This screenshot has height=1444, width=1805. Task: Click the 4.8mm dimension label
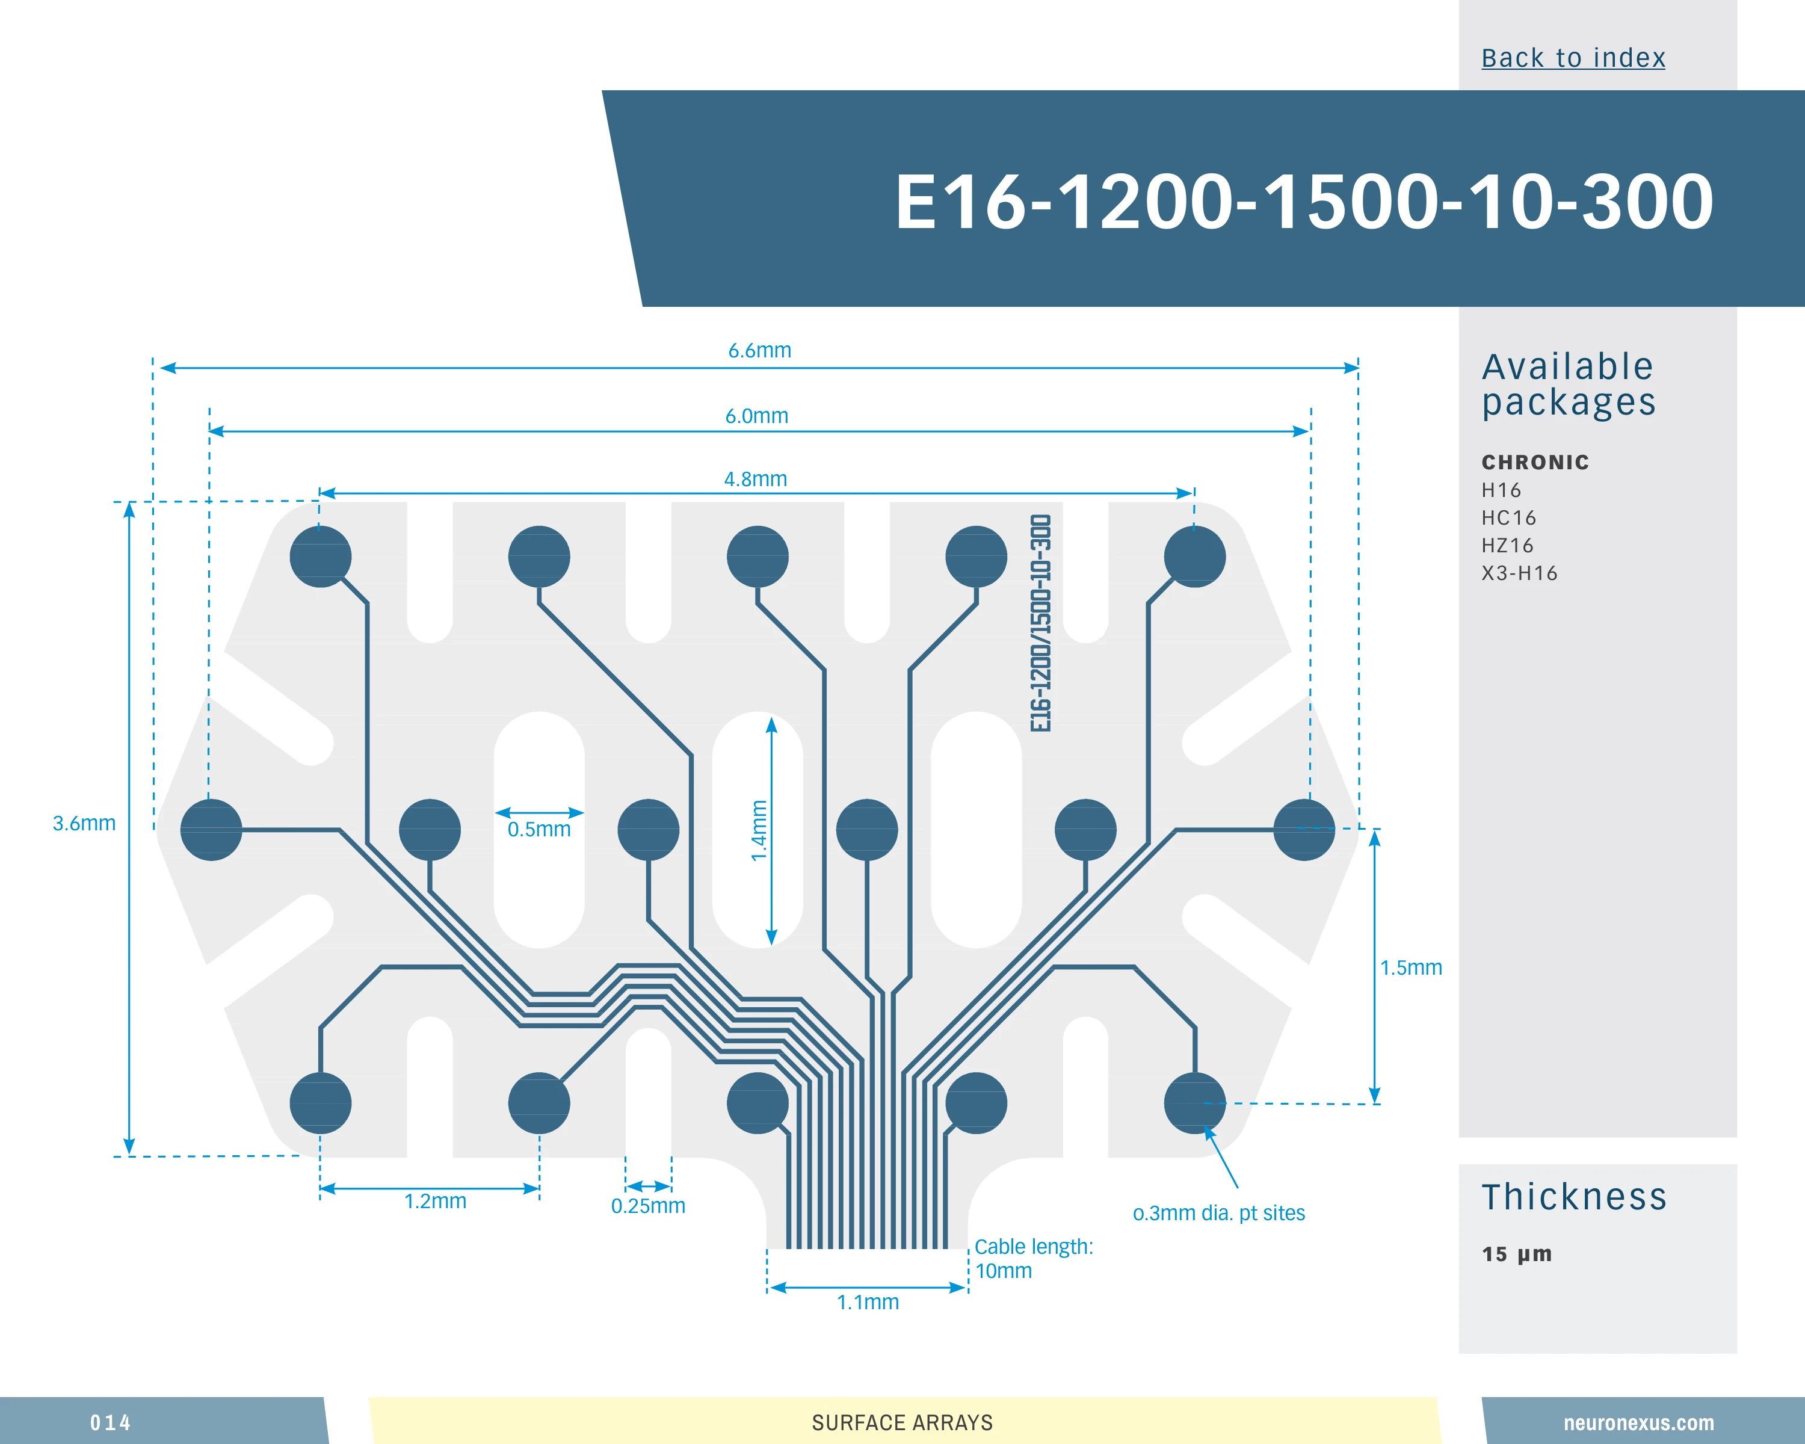755,479
